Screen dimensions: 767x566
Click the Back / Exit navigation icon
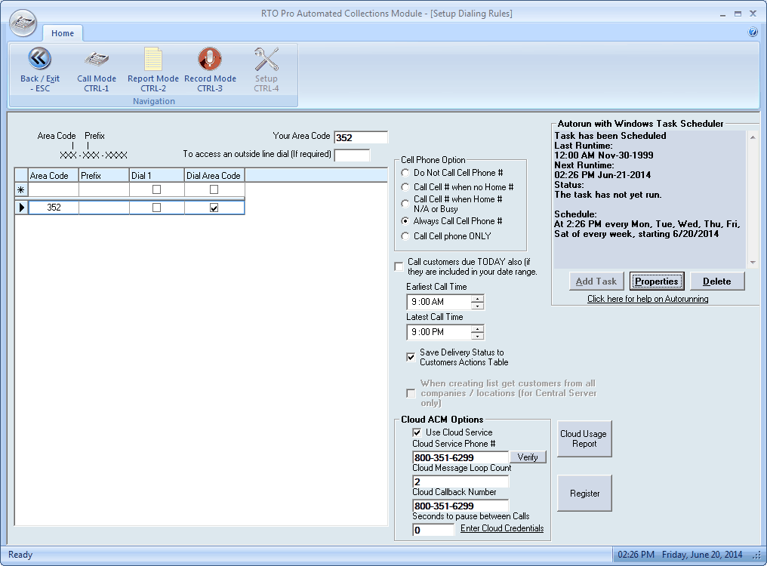39,59
